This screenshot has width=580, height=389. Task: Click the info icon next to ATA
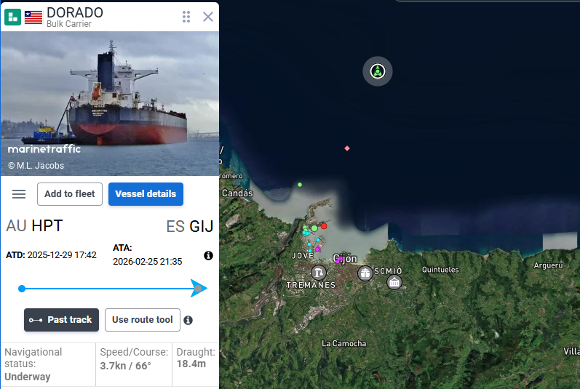point(208,255)
